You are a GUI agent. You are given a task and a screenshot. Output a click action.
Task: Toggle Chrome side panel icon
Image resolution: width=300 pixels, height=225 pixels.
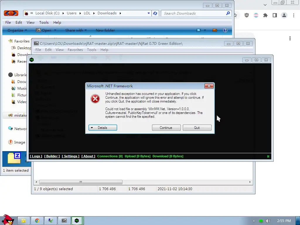pos(275,15)
